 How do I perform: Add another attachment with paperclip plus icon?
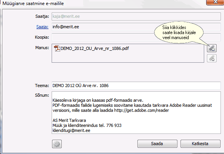point(212,48)
